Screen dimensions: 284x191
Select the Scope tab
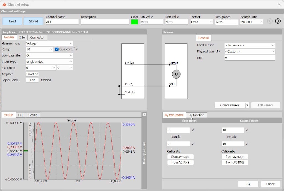pyautogui.click(x=9, y=115)
